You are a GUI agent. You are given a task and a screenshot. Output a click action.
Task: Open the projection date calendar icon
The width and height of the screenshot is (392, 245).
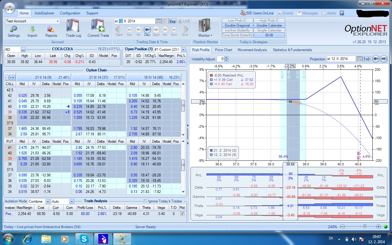coord(360,59)
